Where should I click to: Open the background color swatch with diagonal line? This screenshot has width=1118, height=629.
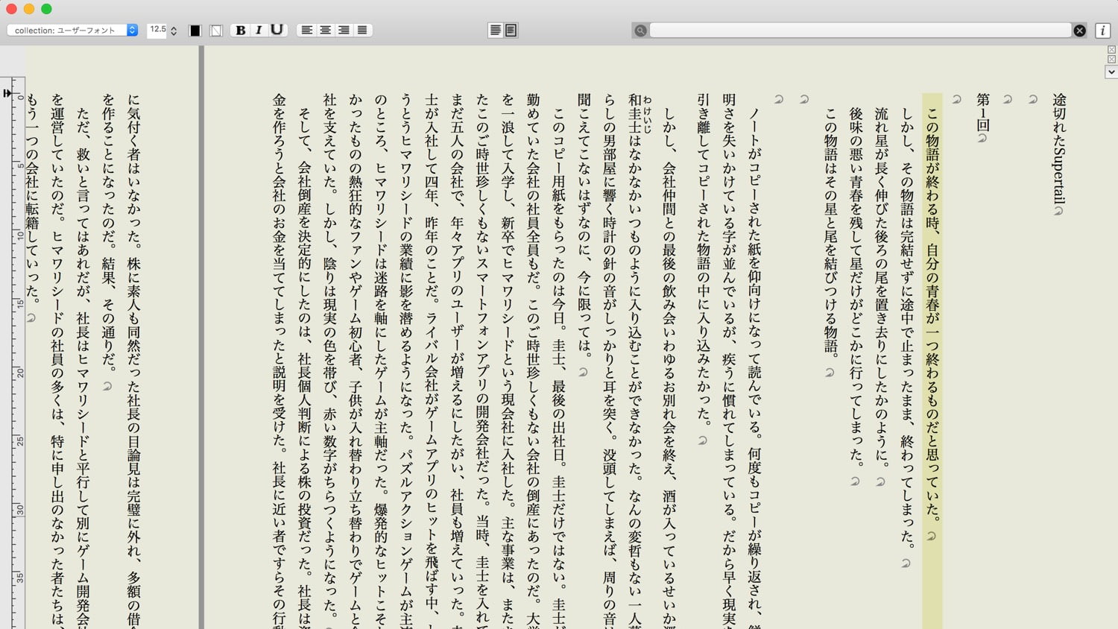click(216, 31)
